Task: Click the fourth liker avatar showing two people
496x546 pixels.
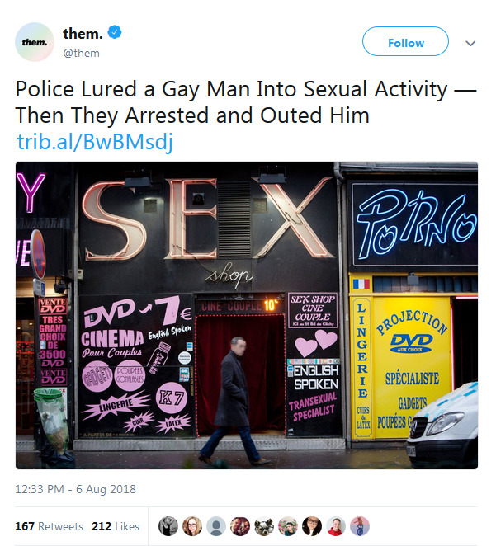Action: click(240, 526)
